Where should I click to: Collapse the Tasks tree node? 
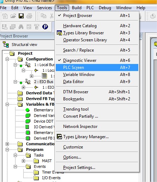(x=15, y=155)
